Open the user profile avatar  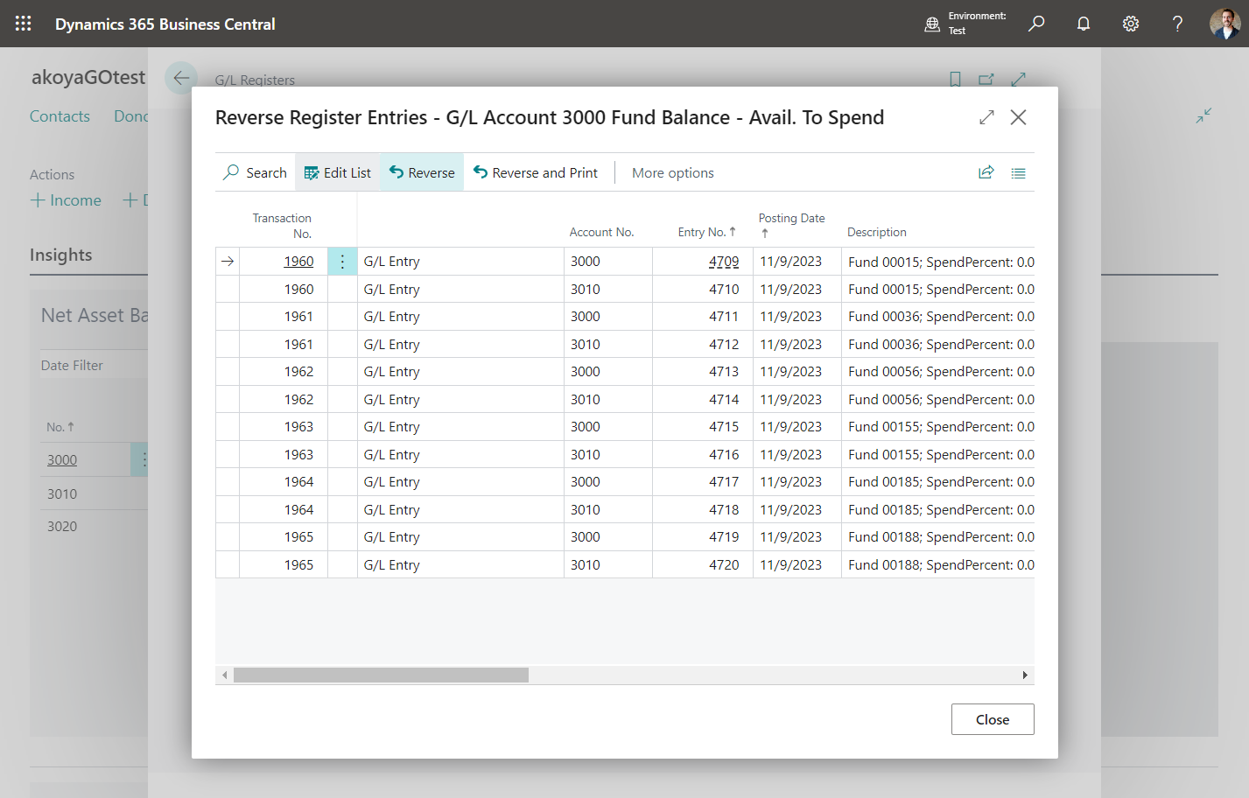pyautogui.click(x=1224, y=24)
